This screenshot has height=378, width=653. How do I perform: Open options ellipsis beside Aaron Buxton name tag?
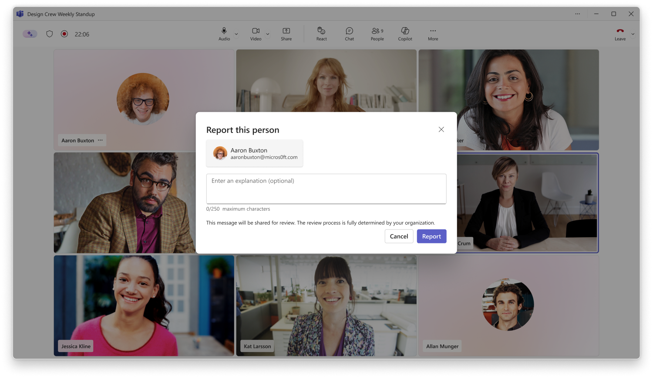pos(101,140)
